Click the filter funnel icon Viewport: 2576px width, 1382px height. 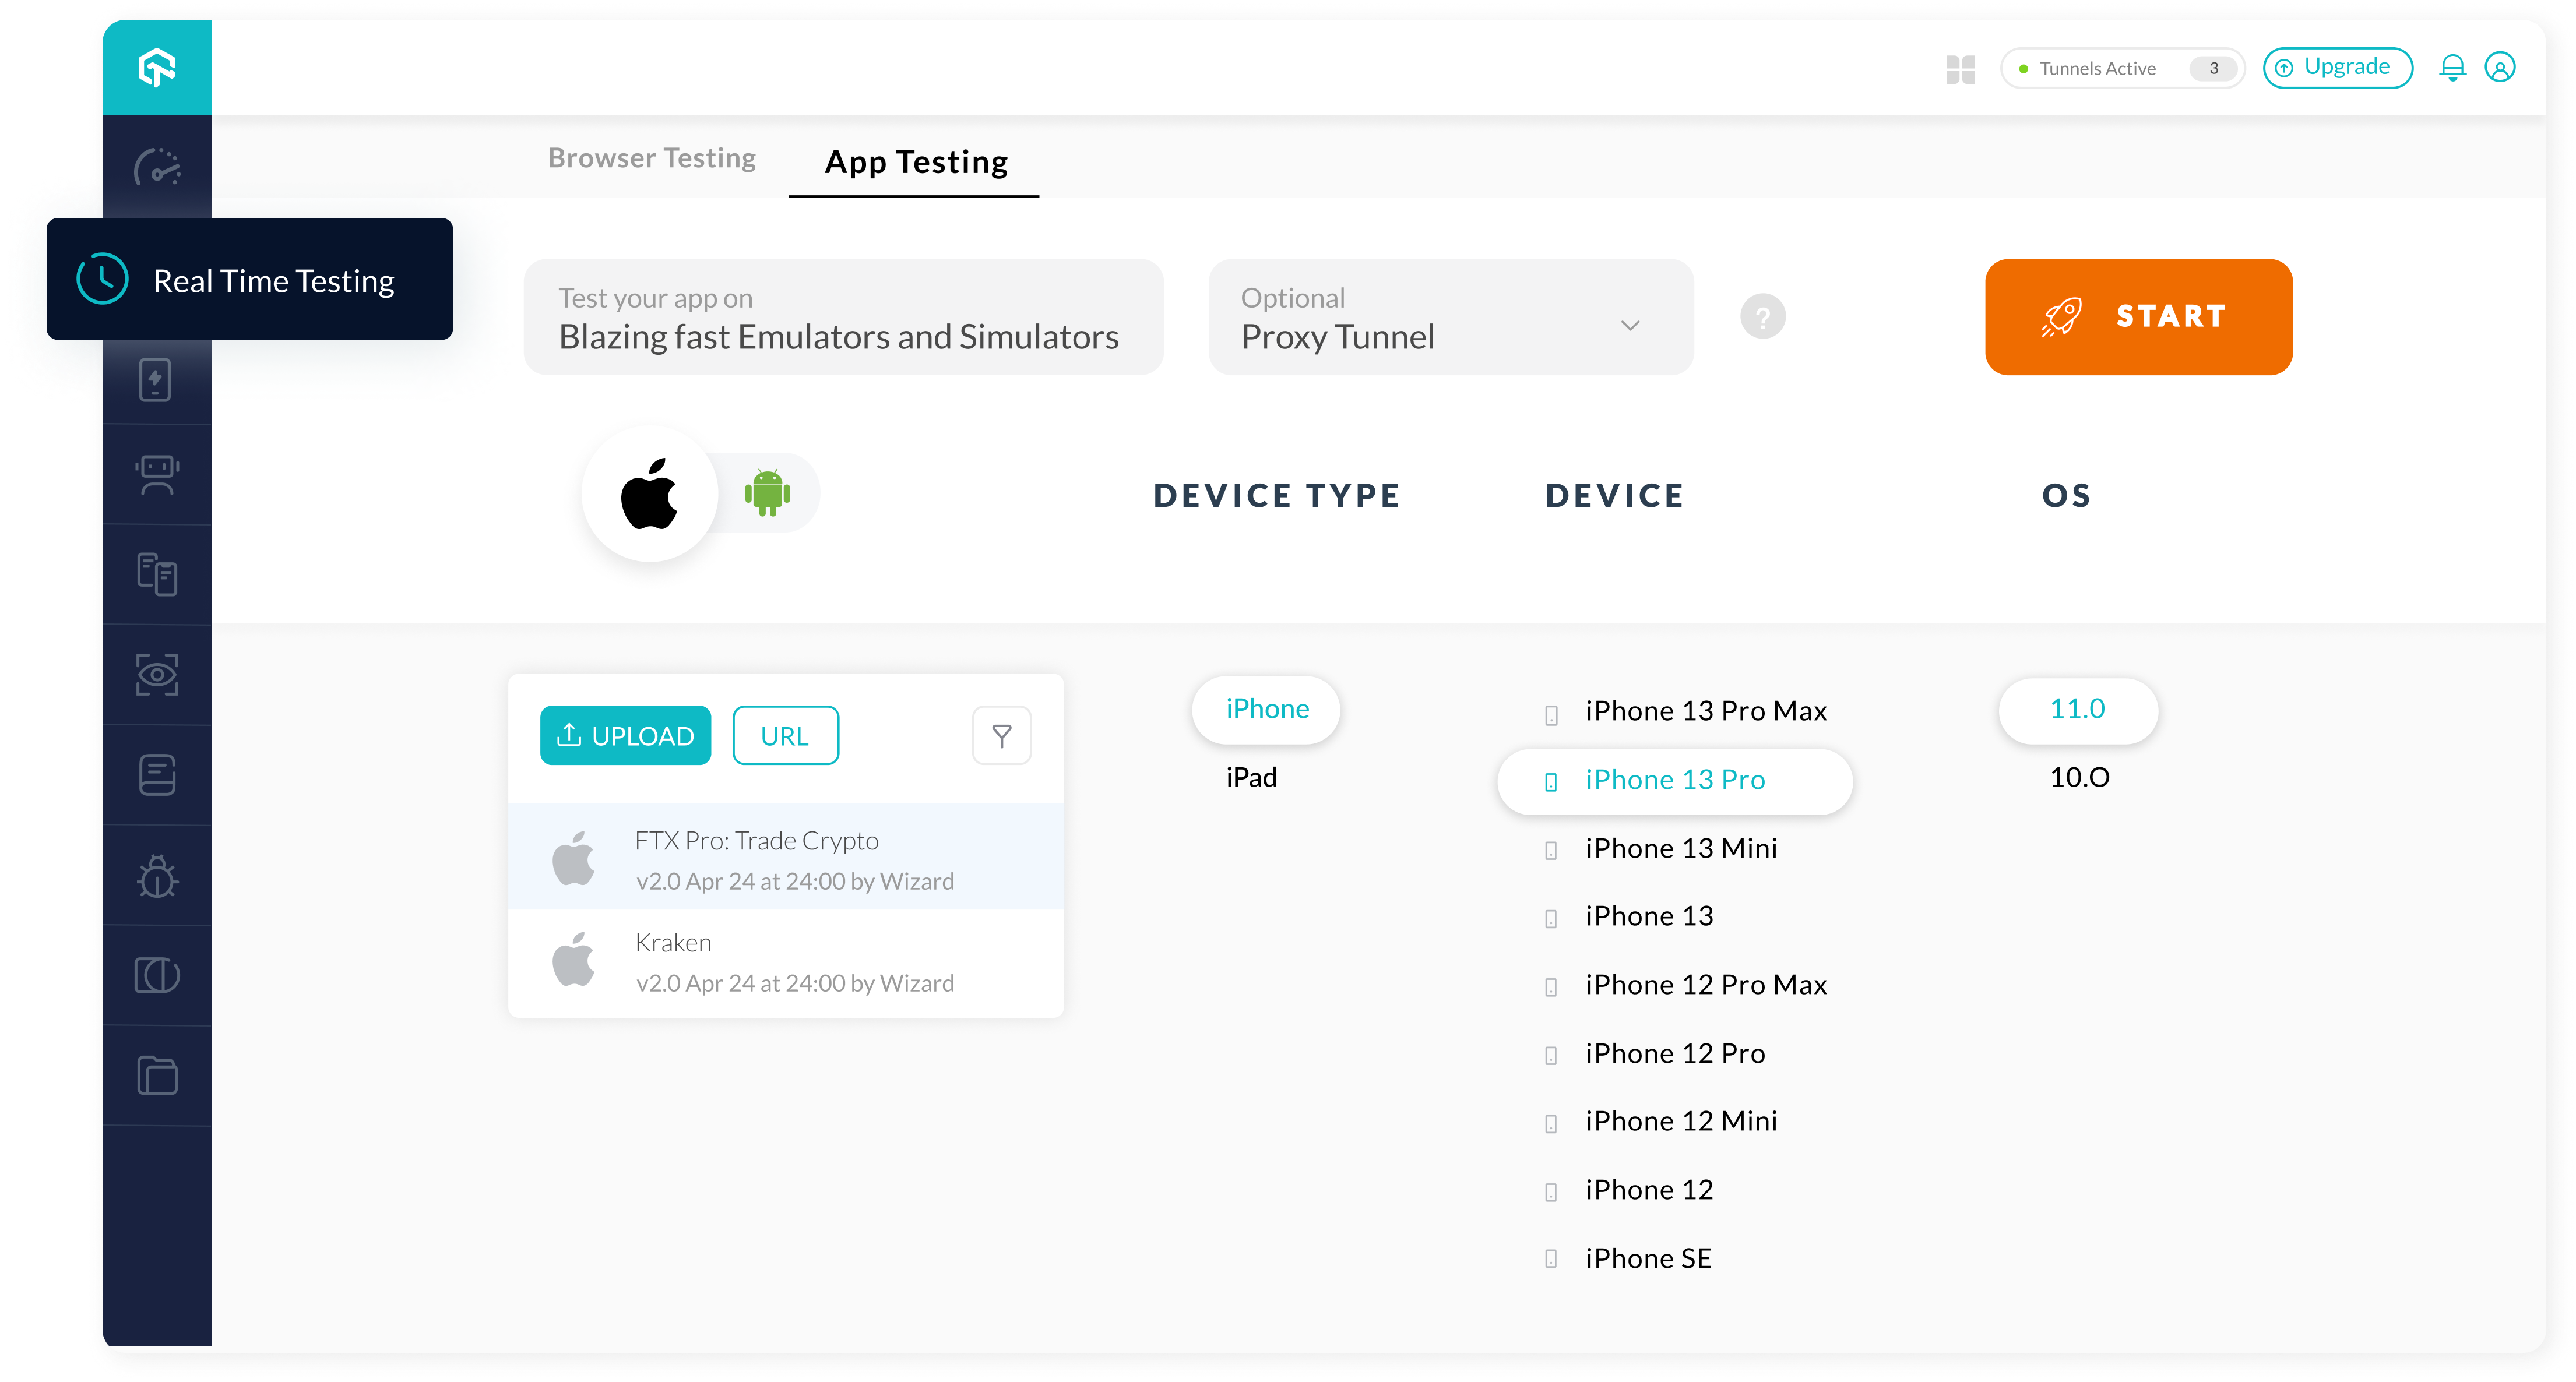[x=1001, y=736]
